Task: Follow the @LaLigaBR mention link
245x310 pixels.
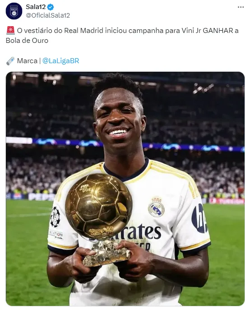Action: (61, 61)
